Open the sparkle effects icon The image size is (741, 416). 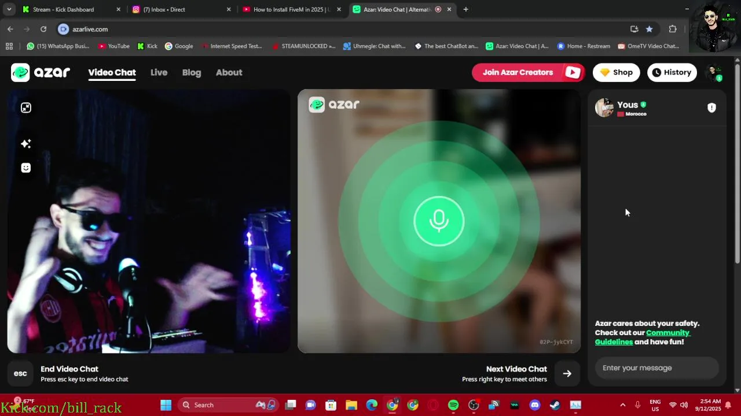[26, 143]
